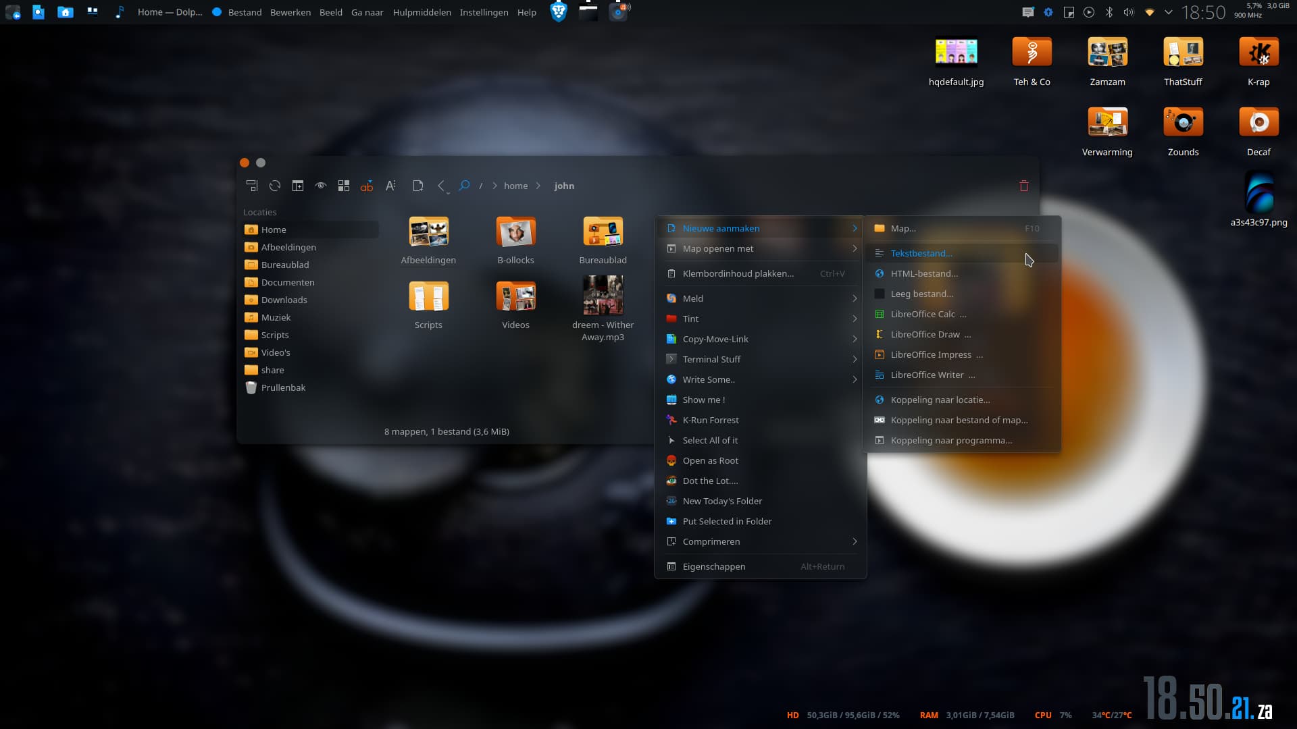Screen dimensions: 1297x729
Task: Choose Koppeling naar locatie...
Action: pos(962,400)
